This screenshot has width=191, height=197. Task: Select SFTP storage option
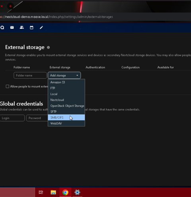tap(66, 111)
